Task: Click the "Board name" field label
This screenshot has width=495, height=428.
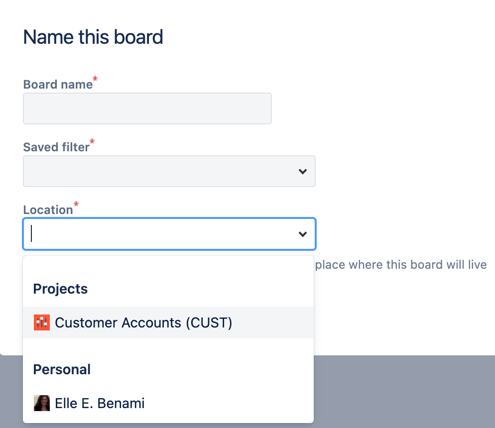Action: [x=58, y=85]
